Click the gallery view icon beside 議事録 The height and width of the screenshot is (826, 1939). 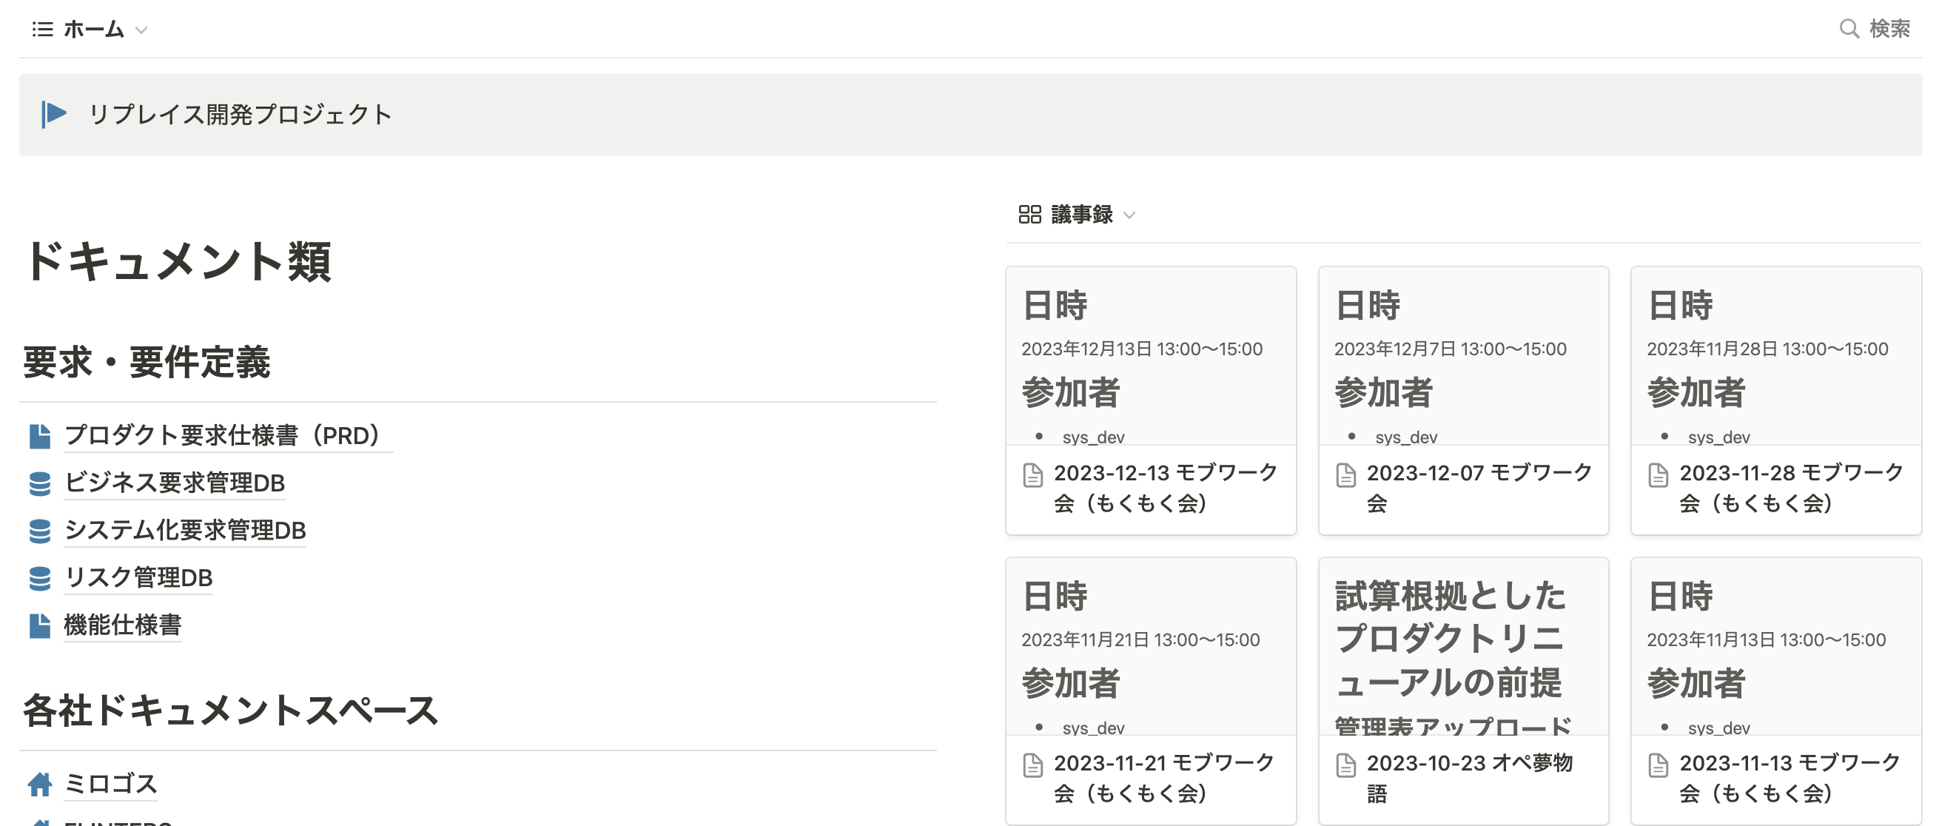(x=1029, y=215)
